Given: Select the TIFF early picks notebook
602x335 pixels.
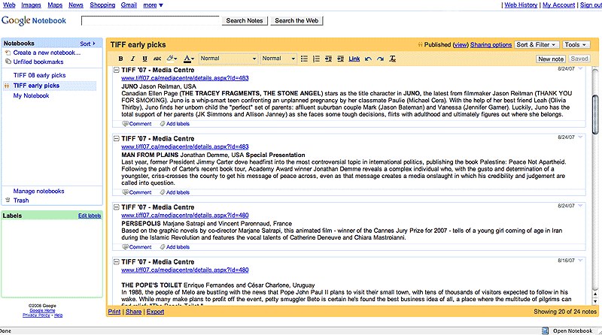Looking at the screenshot, I should click(x=36, y=86).
